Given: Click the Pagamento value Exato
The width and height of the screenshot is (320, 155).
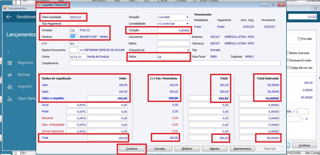Looking at the screenshot, I should click(221, 26).
